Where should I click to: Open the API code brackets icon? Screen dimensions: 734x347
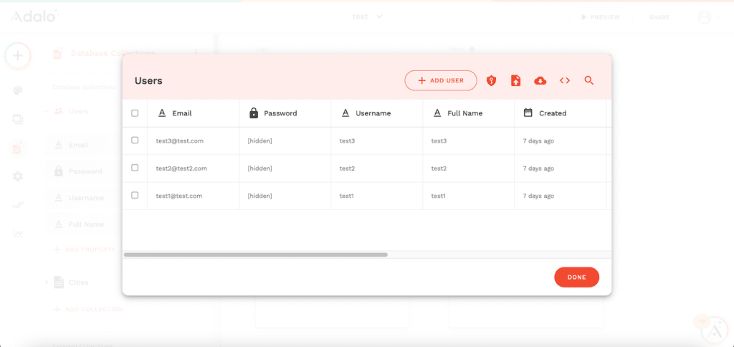(x=565, y=81)
